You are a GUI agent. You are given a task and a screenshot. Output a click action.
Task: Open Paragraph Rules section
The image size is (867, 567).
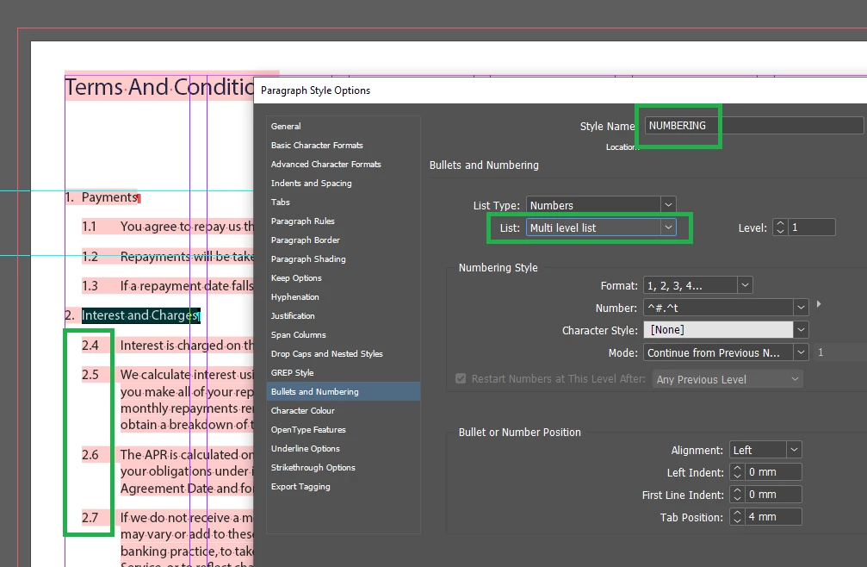[x=302, y=221]
